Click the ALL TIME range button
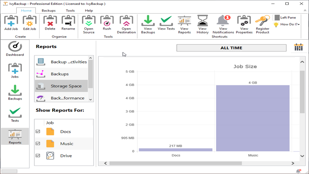Image resolution: width=309 pixels, height=174 pixels. [231, 48]
